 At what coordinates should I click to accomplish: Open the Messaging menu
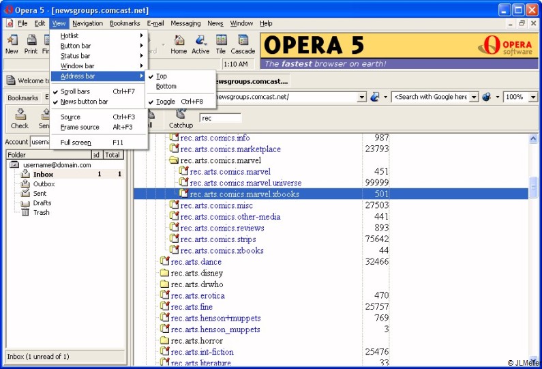pos(185,23)
